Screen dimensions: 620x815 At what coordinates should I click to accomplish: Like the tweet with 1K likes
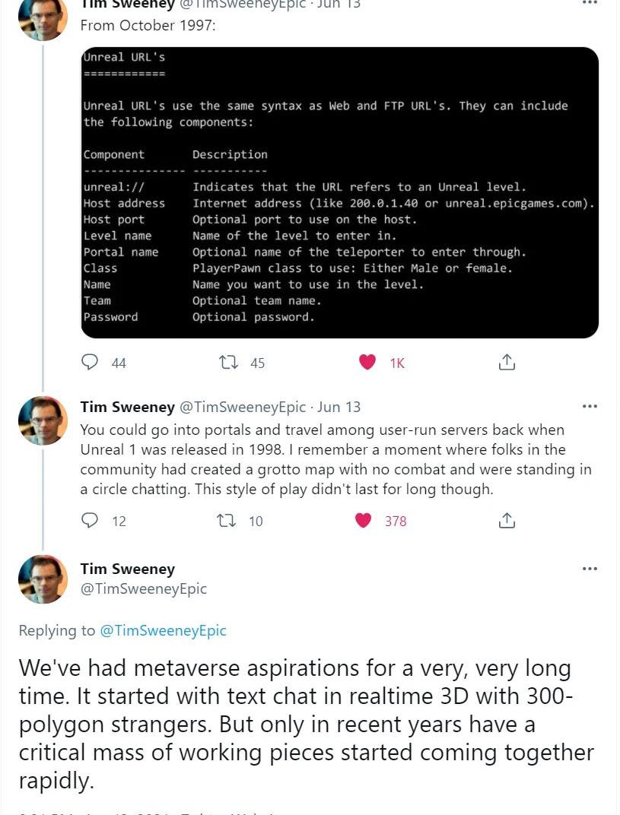(x=367, y=363)
